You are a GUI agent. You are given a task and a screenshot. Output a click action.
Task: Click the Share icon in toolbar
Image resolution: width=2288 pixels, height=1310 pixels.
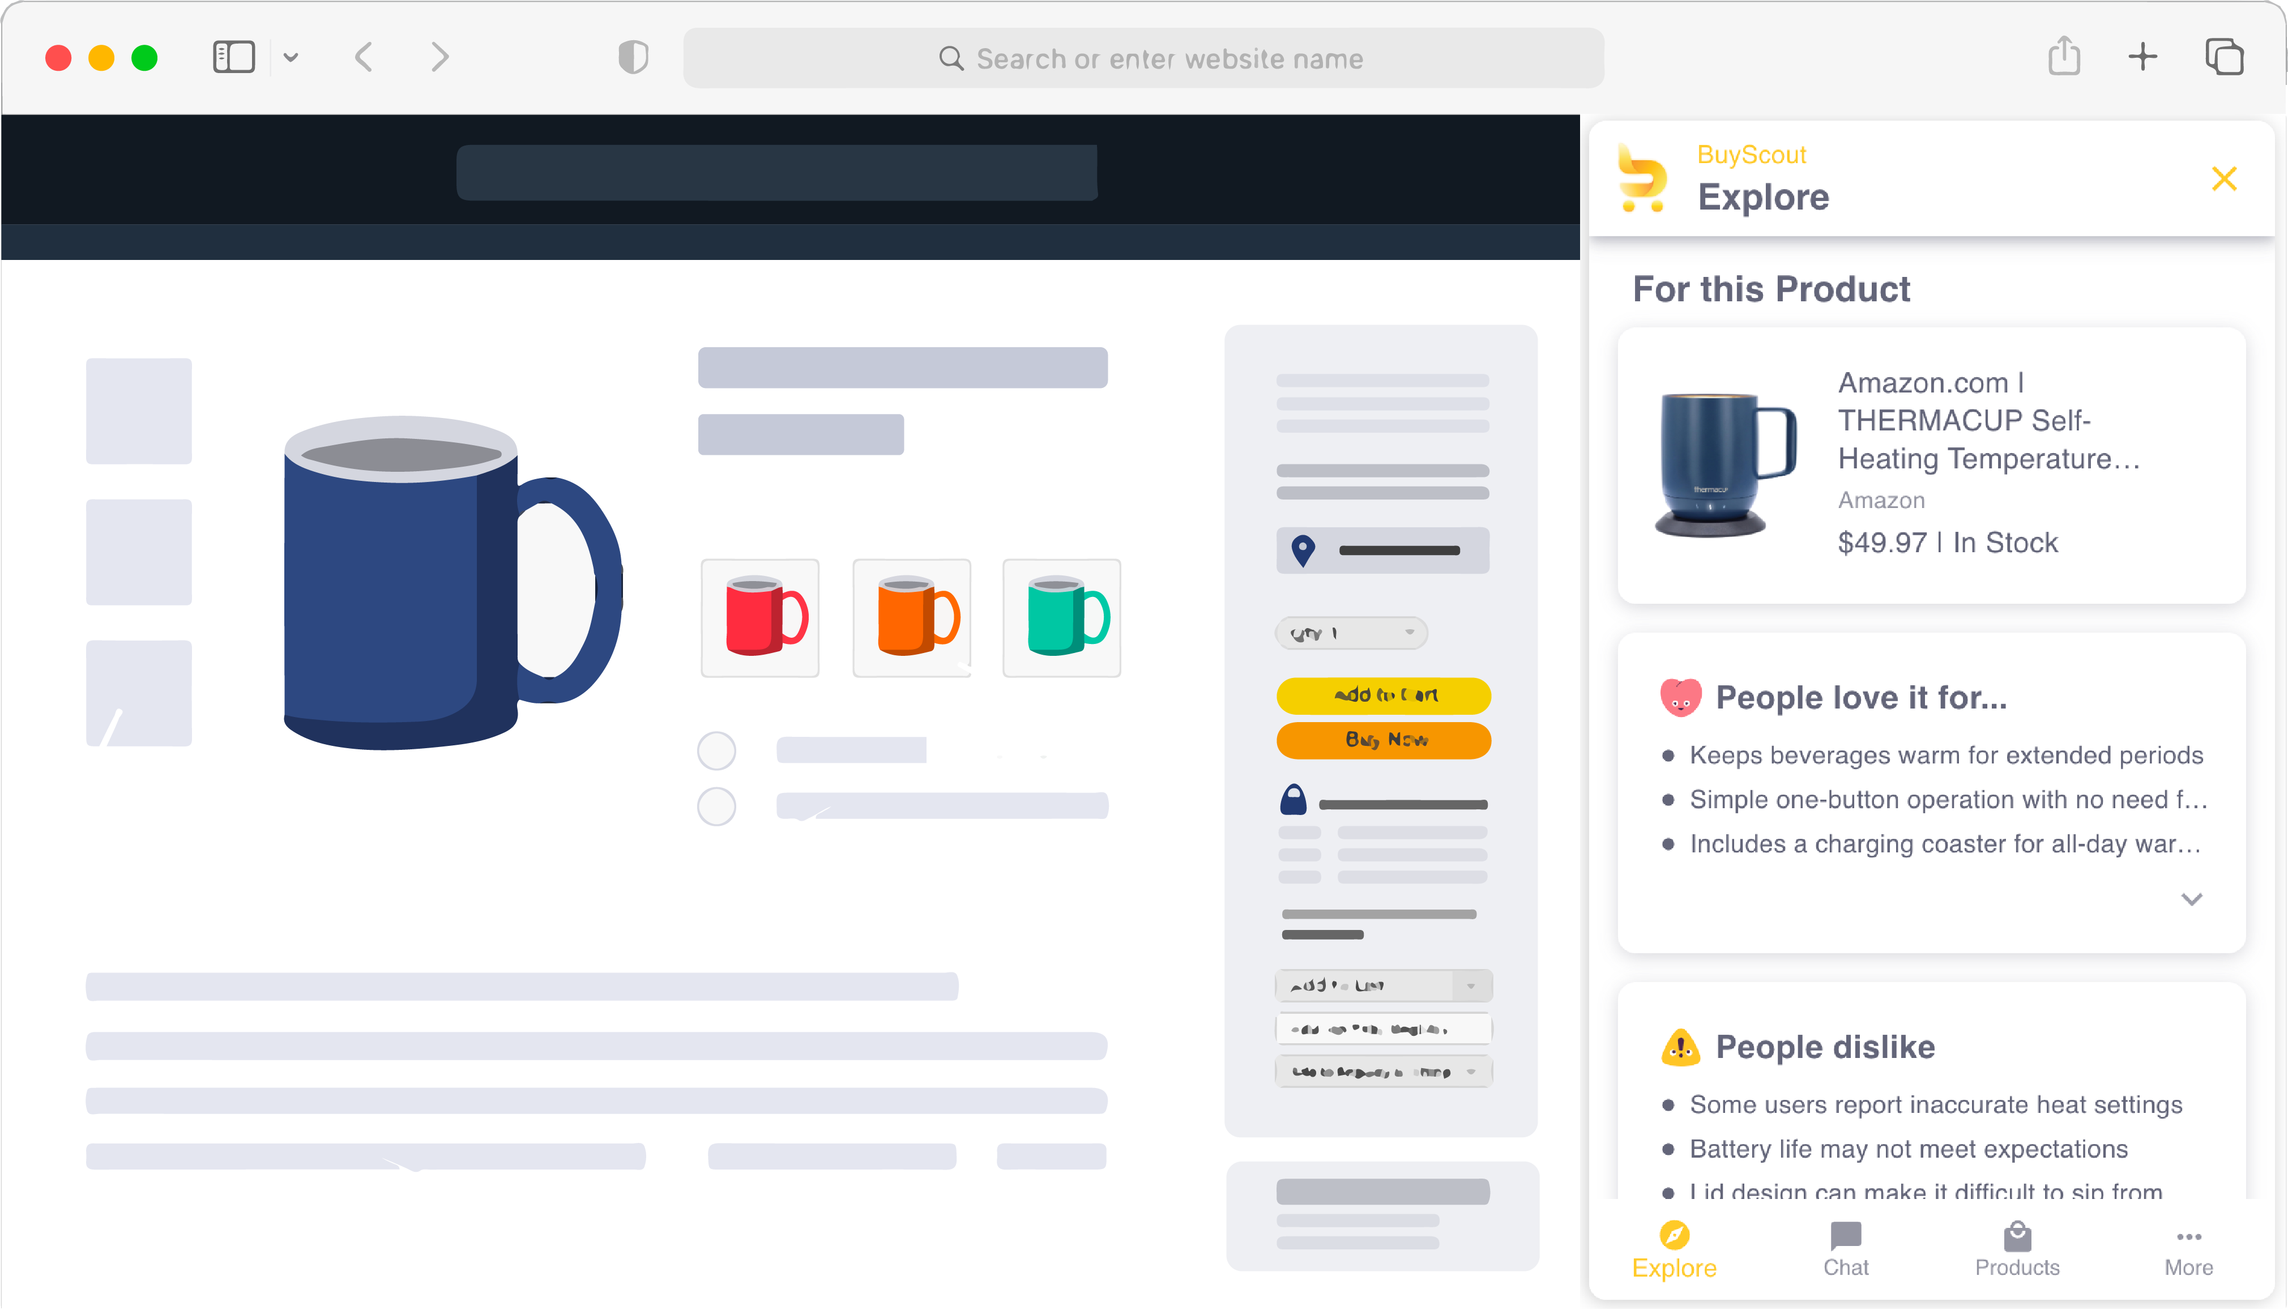click(2064, 57)
